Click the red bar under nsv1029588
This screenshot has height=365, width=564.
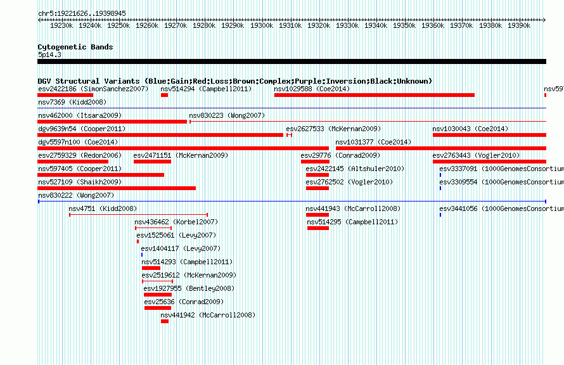point(375,95)
